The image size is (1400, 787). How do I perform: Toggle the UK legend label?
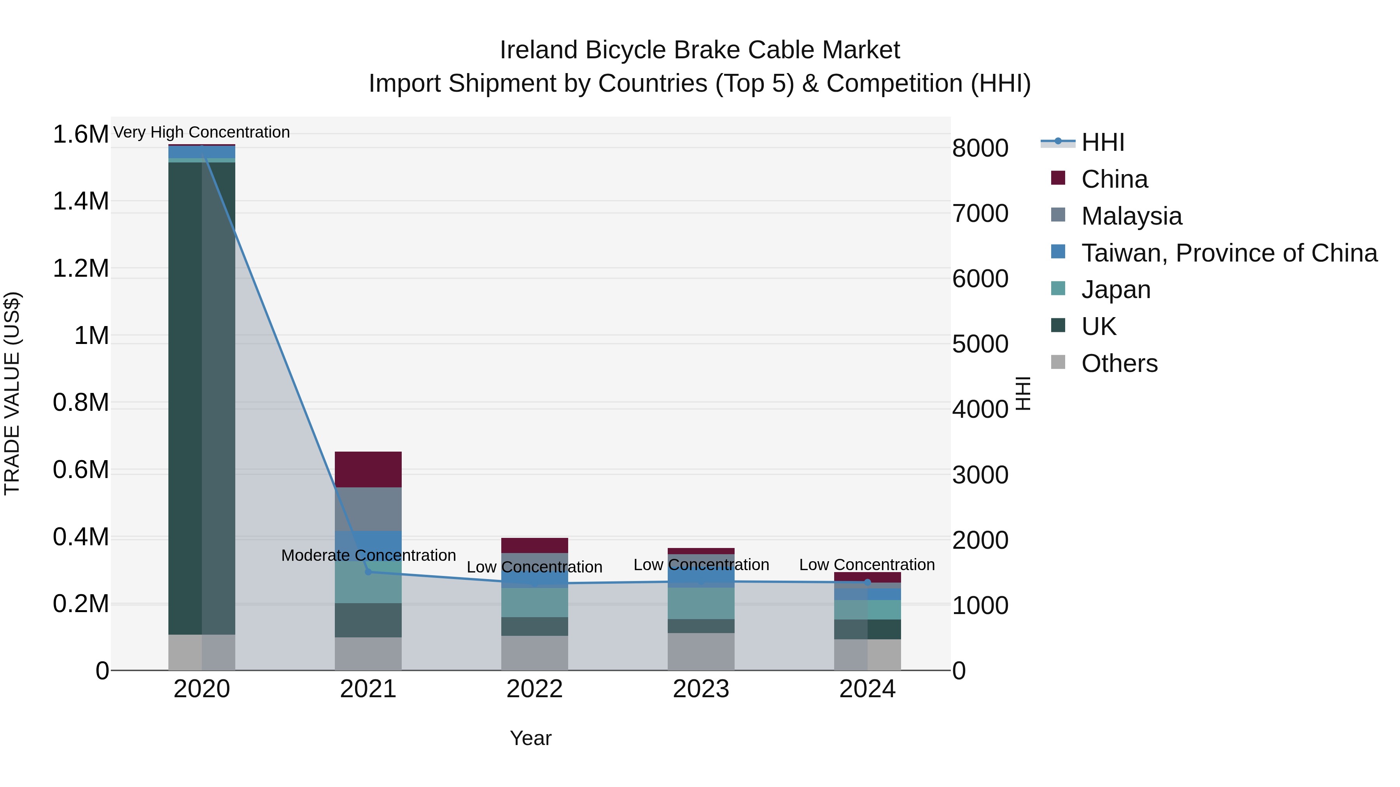click(x=1099, y=326)
